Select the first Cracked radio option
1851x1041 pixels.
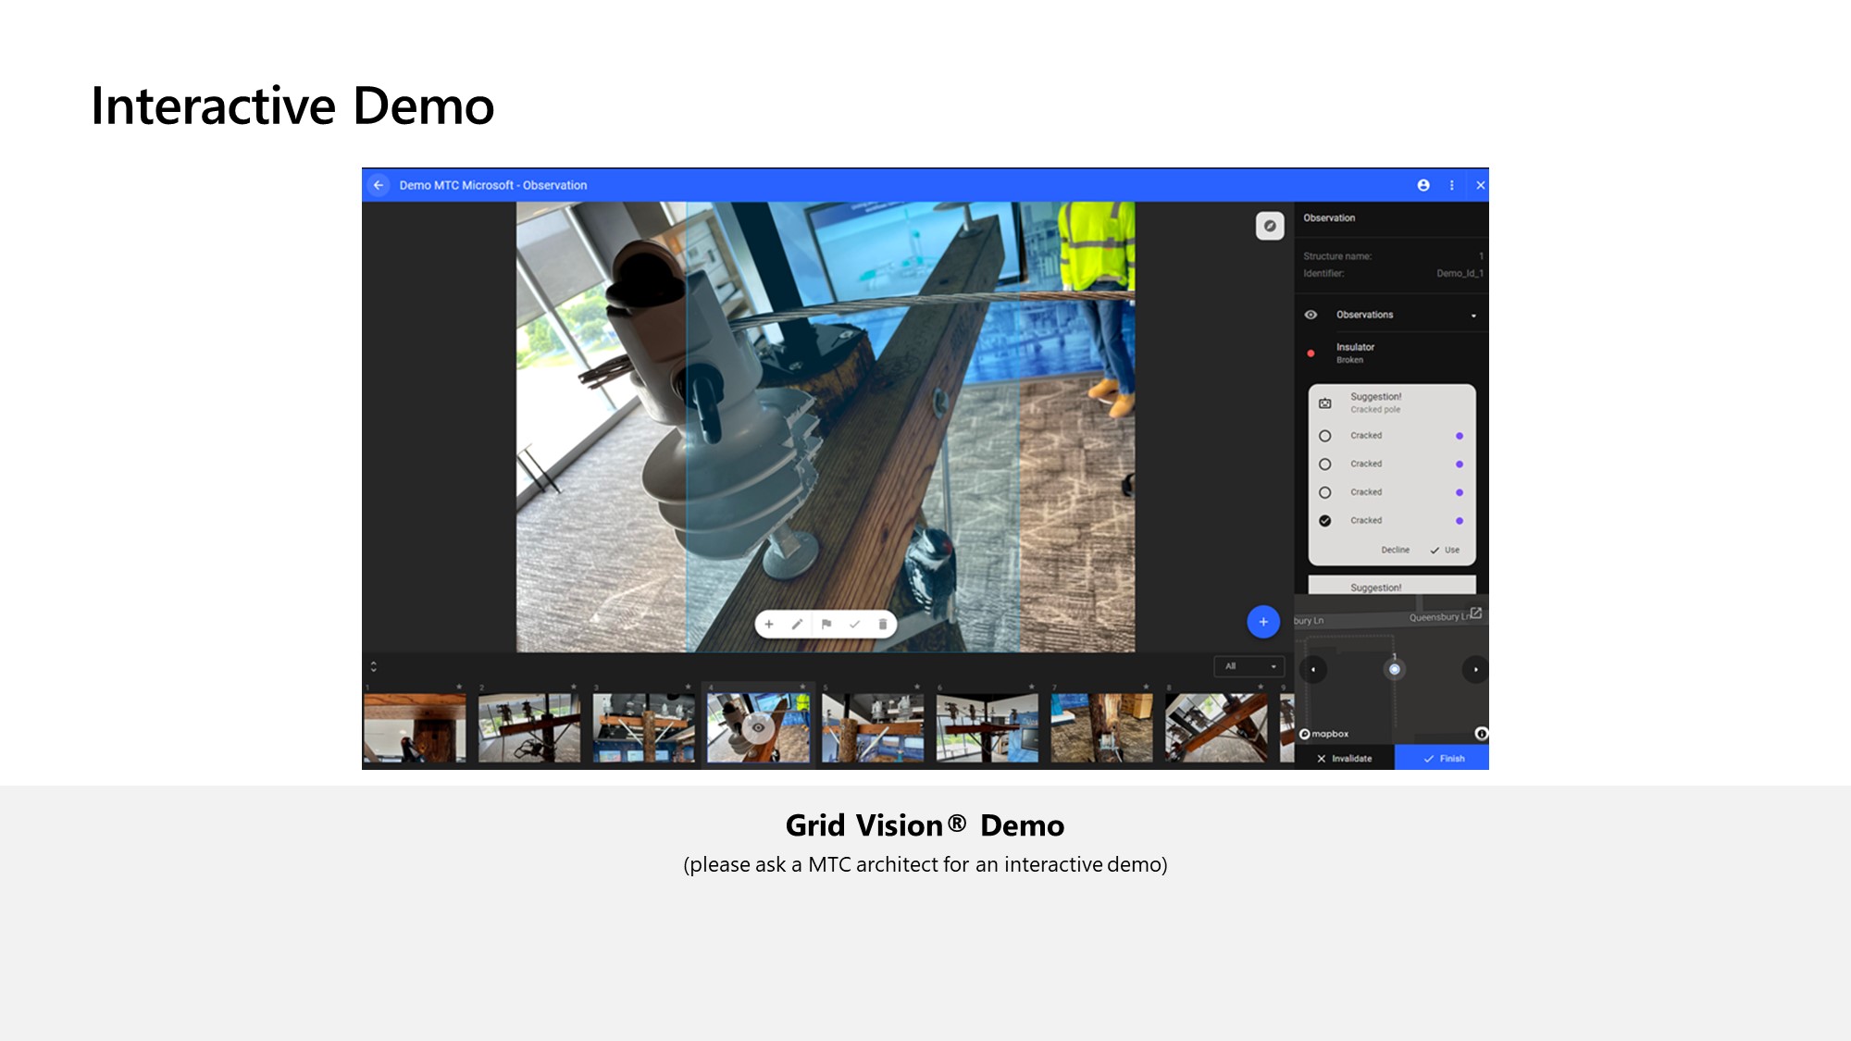1325,436
